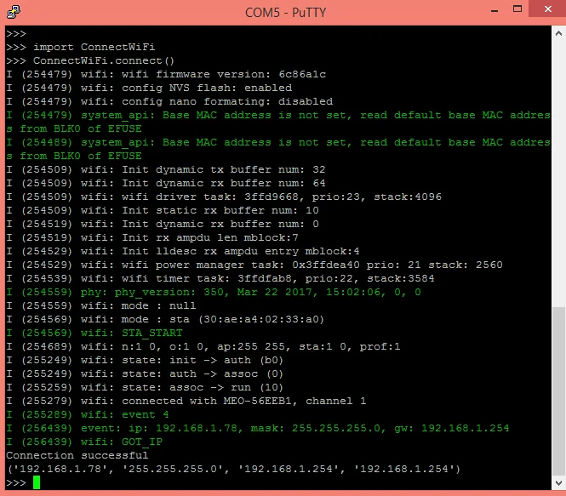This screenshot has width=566, height=496.
Task: Click the IP tuple output line
Action: click(x=234, y=469)
